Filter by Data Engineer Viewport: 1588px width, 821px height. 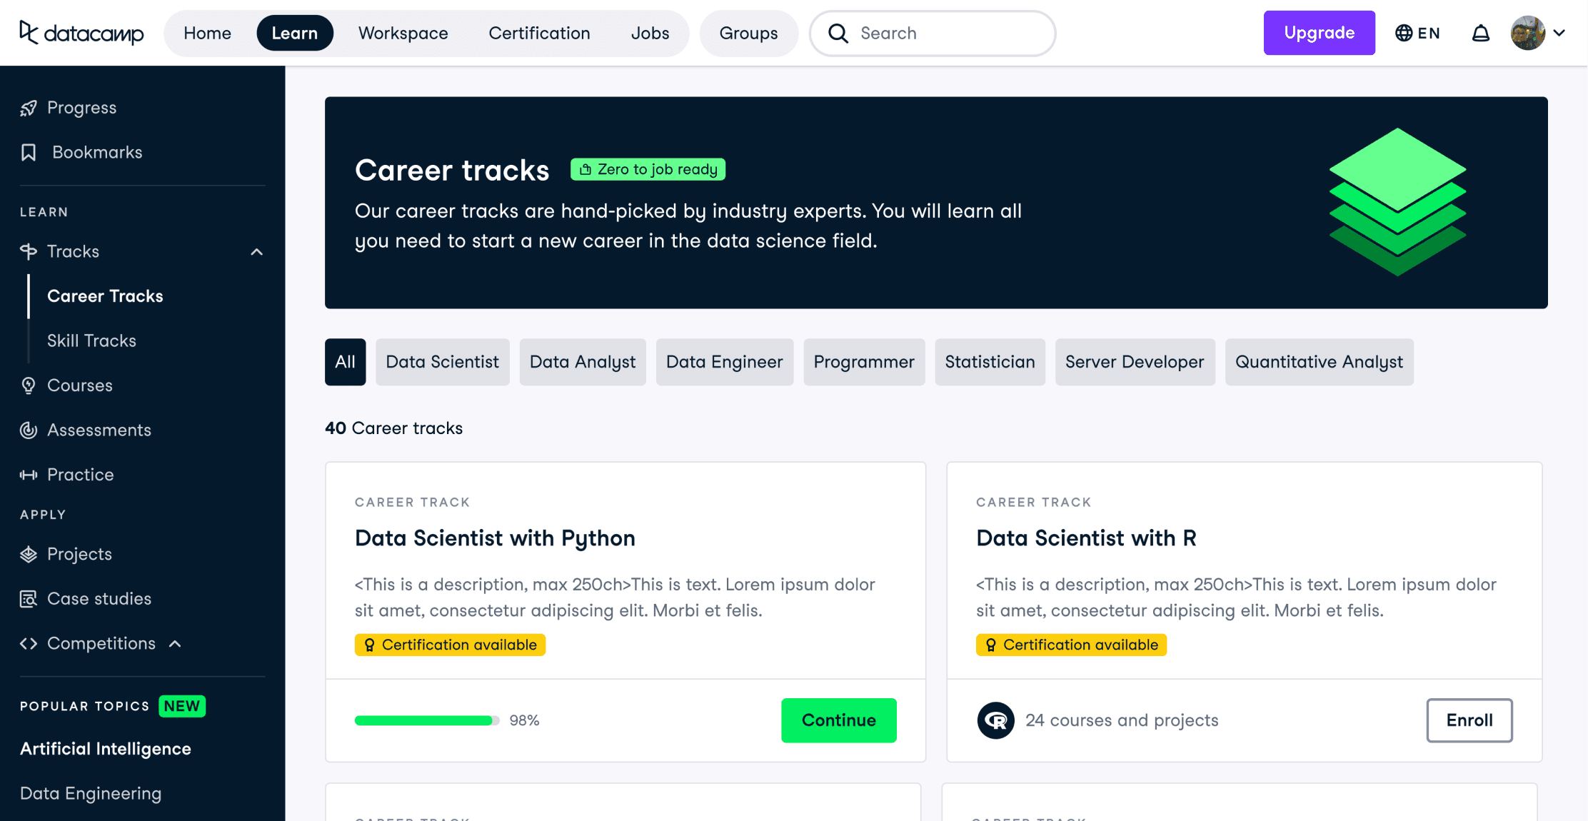[724, 362]
